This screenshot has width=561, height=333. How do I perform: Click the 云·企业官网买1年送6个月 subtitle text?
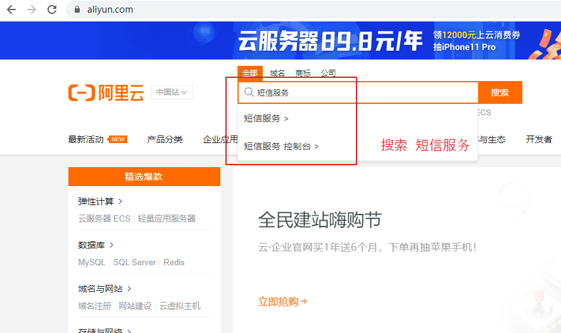coord(367,247)
